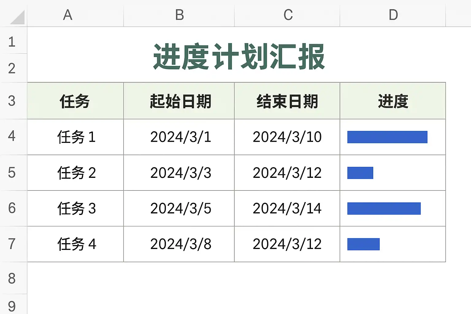471x314 pixels.
Task: Click the 结束日期 header cell
Action: pos(287,101)
